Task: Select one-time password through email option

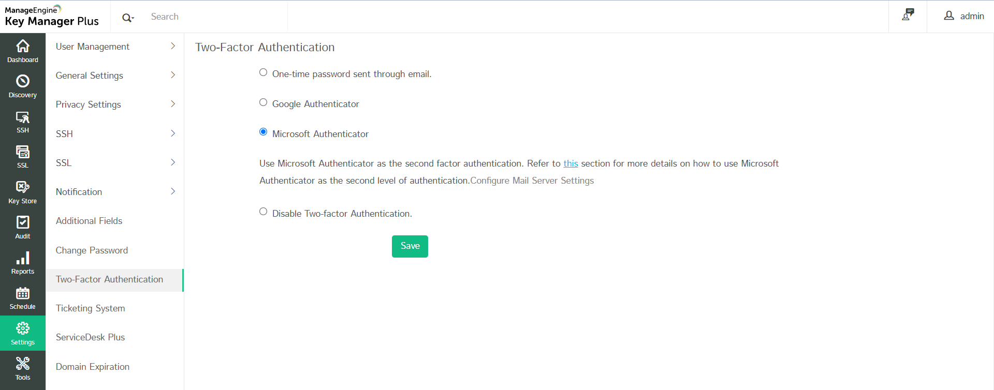Action: tap(264, 72)
